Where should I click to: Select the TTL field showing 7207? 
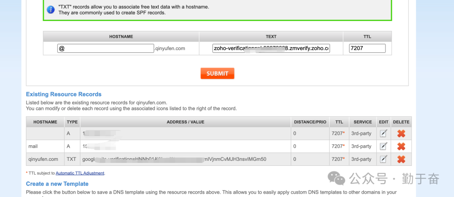point(367,48)
